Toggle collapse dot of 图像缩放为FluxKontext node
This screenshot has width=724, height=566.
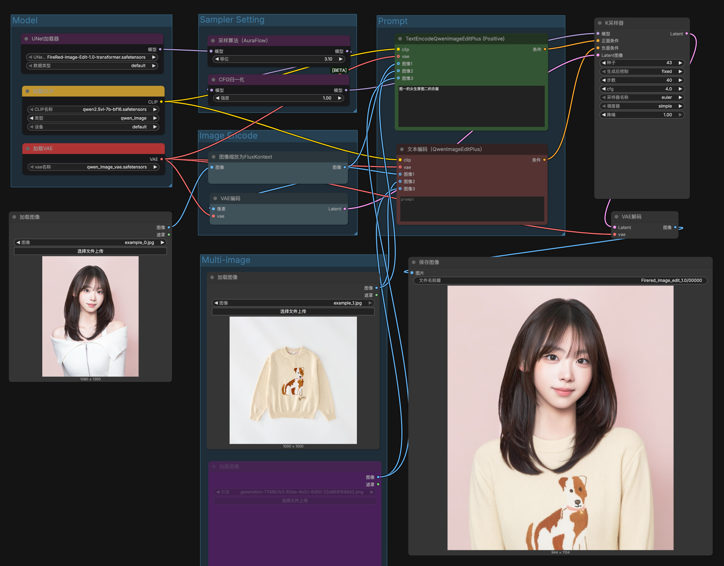click(x=214, y=157)
